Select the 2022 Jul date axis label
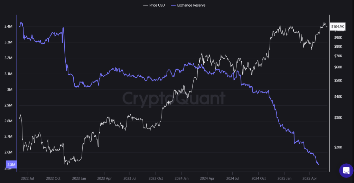This screenshot has height=183, width=354. pos(27,179)
